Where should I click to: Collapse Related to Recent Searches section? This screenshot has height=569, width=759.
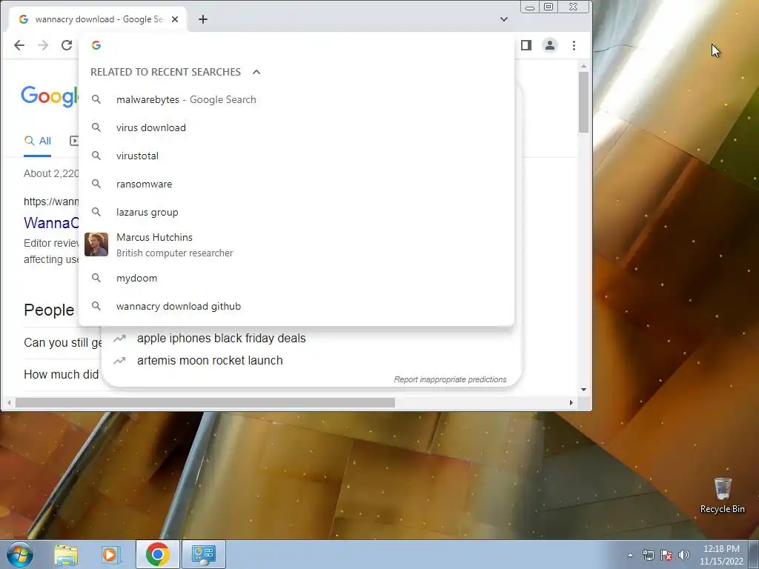coord(256,72)
